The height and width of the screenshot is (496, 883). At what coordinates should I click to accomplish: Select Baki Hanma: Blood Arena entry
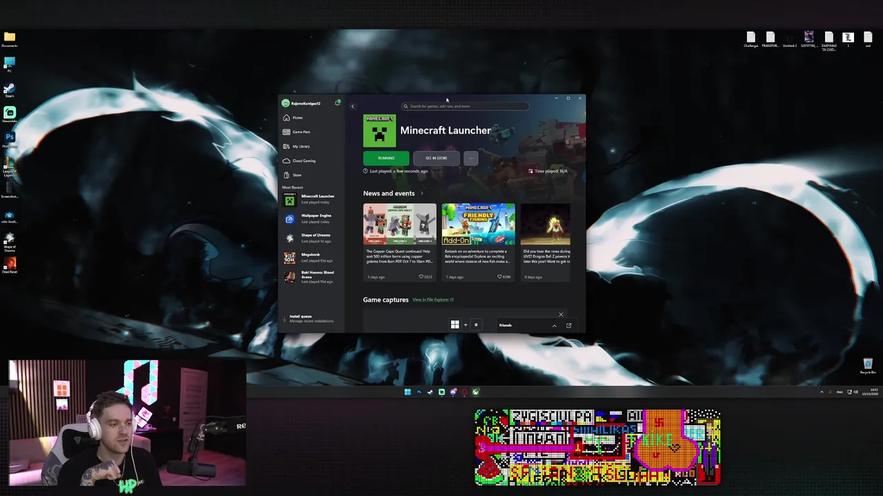(310, 277)
